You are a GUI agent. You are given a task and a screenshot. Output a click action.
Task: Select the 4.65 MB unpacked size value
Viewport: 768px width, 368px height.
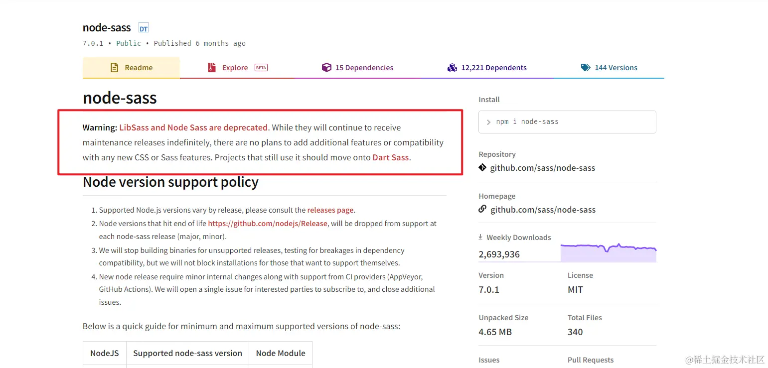coord(495,332)
